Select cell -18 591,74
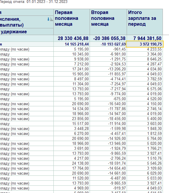 tap(108, 163)
